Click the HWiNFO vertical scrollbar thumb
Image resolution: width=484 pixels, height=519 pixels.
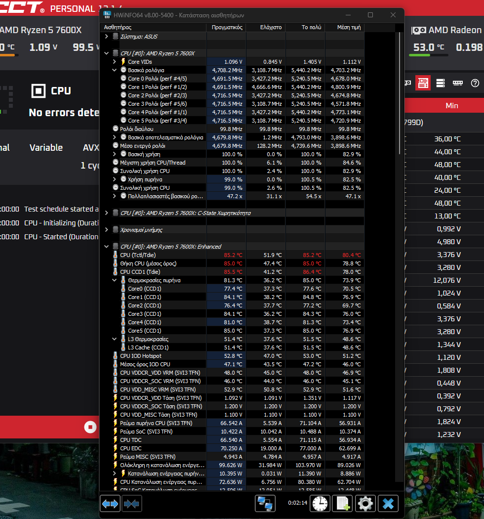point(400,93)
